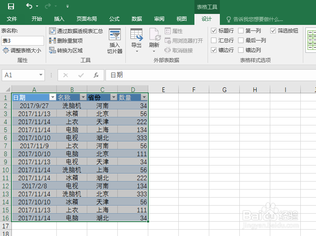Expand the 刷新 dropdown arrow
This screenshot has width=316, height=236.
(x=154, y=52)
